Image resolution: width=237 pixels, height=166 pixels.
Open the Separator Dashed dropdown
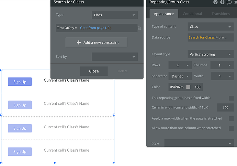180,76
